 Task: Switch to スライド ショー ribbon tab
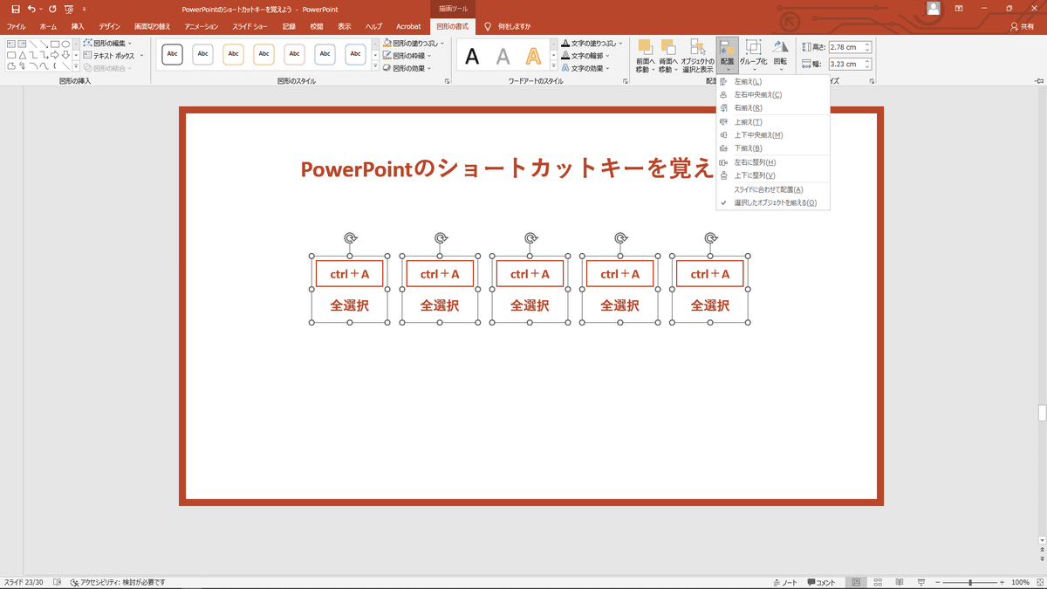pyautogui.click(x=250, y=27)
